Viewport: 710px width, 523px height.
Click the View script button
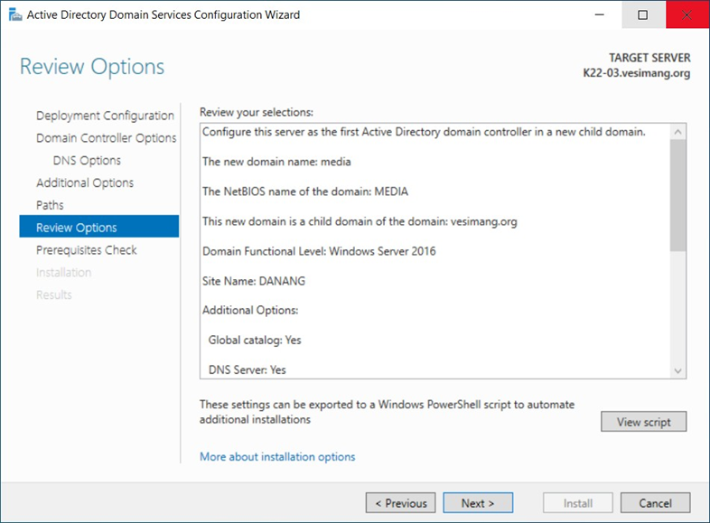click(643, 422)
